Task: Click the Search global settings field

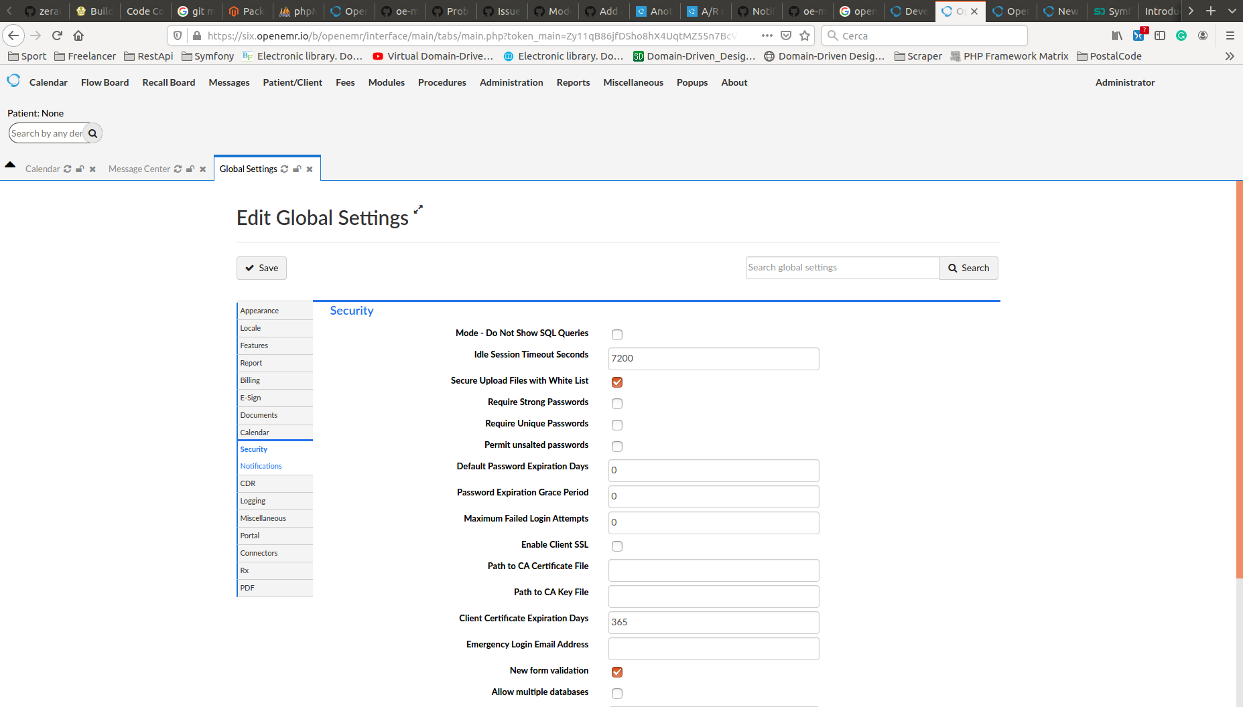Action: pos(842,268)
